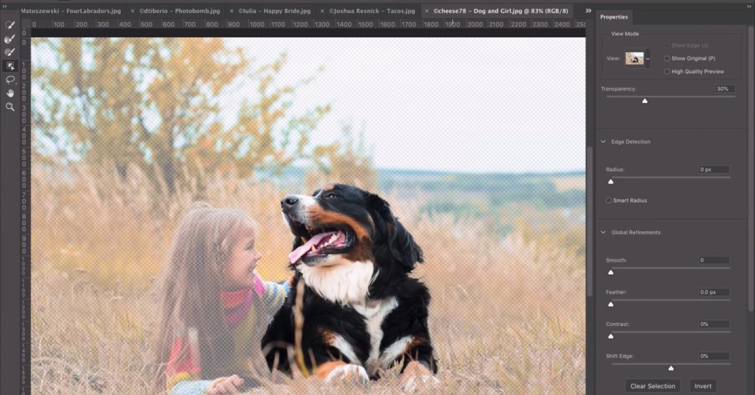This screenshot has height=395, width=755.
Task: Open the View mode dropdown arrow
Action: point(648,58)
